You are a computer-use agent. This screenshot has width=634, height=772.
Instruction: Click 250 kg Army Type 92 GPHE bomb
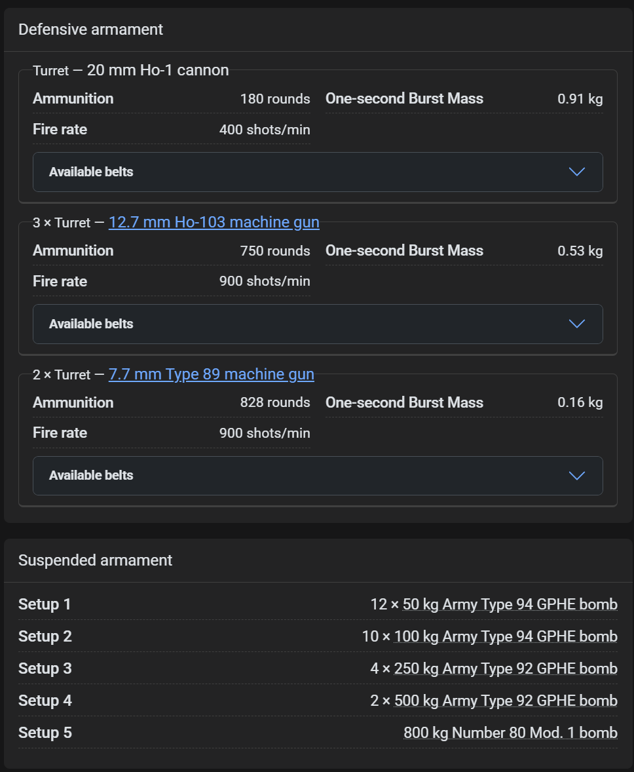[x=506, y=668]
